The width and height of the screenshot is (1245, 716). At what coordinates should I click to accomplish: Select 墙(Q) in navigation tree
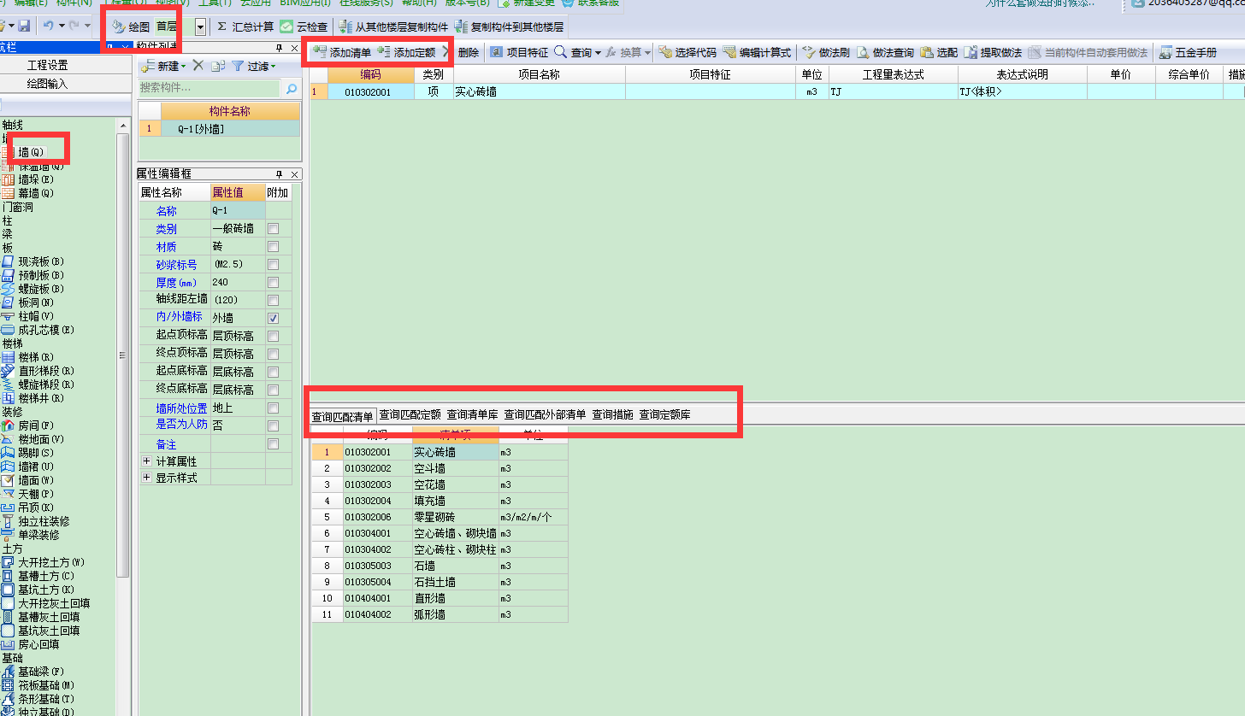pos(31,152)
